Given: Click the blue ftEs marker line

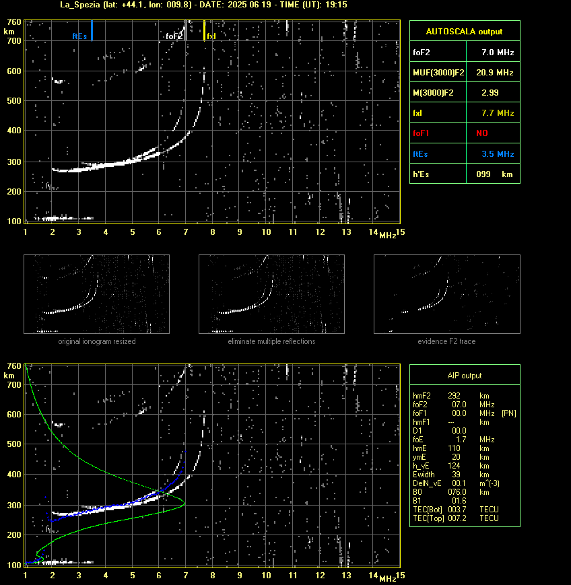Looking at the screenshot, I should pyautogui.click(x=92, y=30).
